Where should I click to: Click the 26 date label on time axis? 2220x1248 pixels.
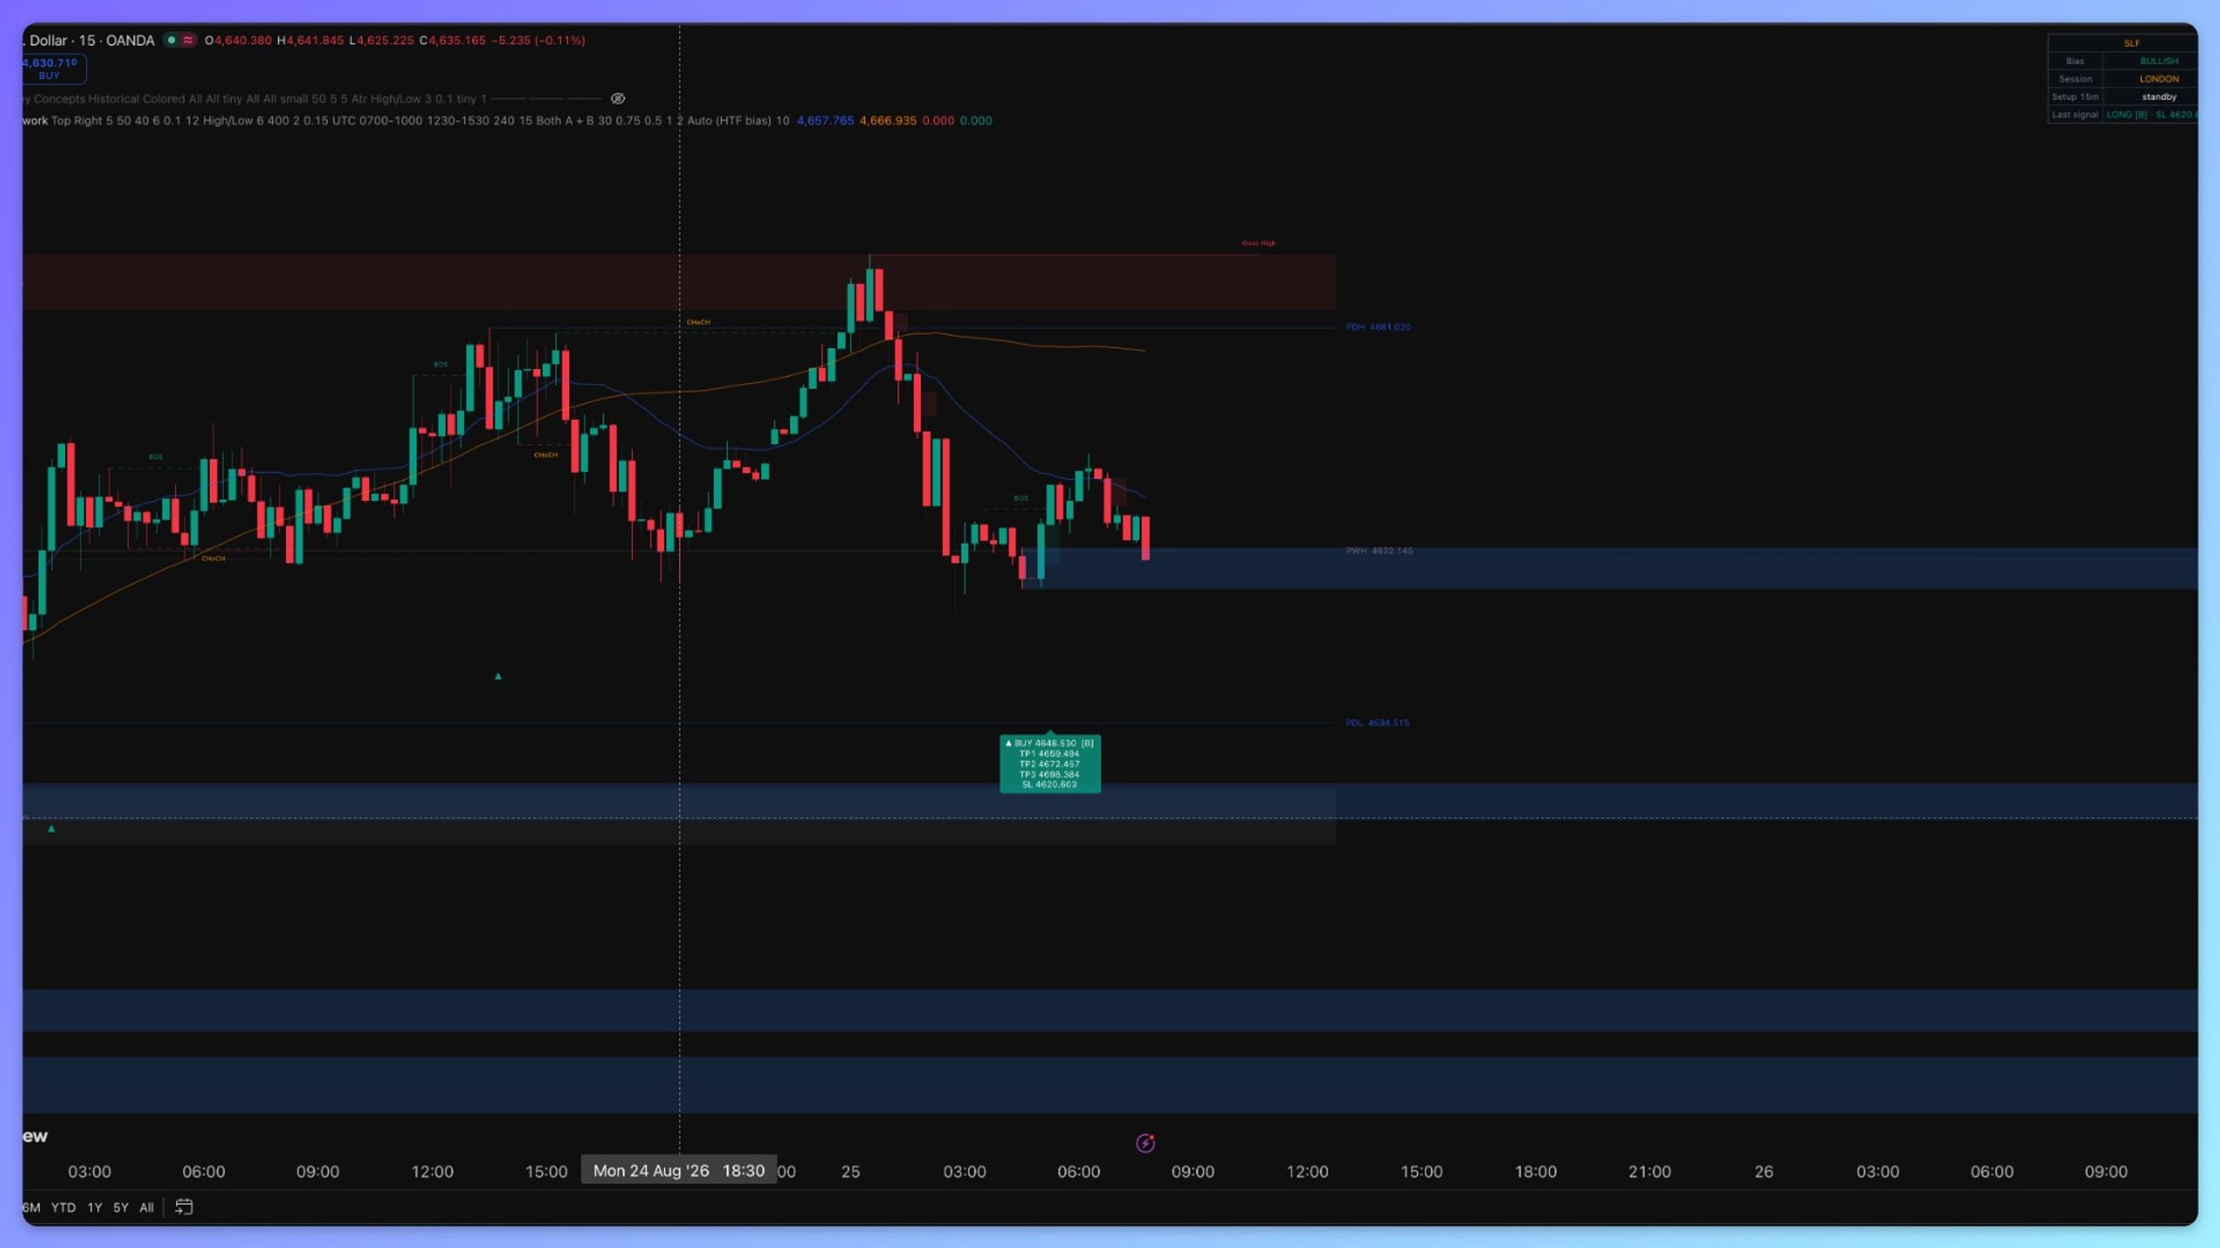click(x=1764, y=1172)
